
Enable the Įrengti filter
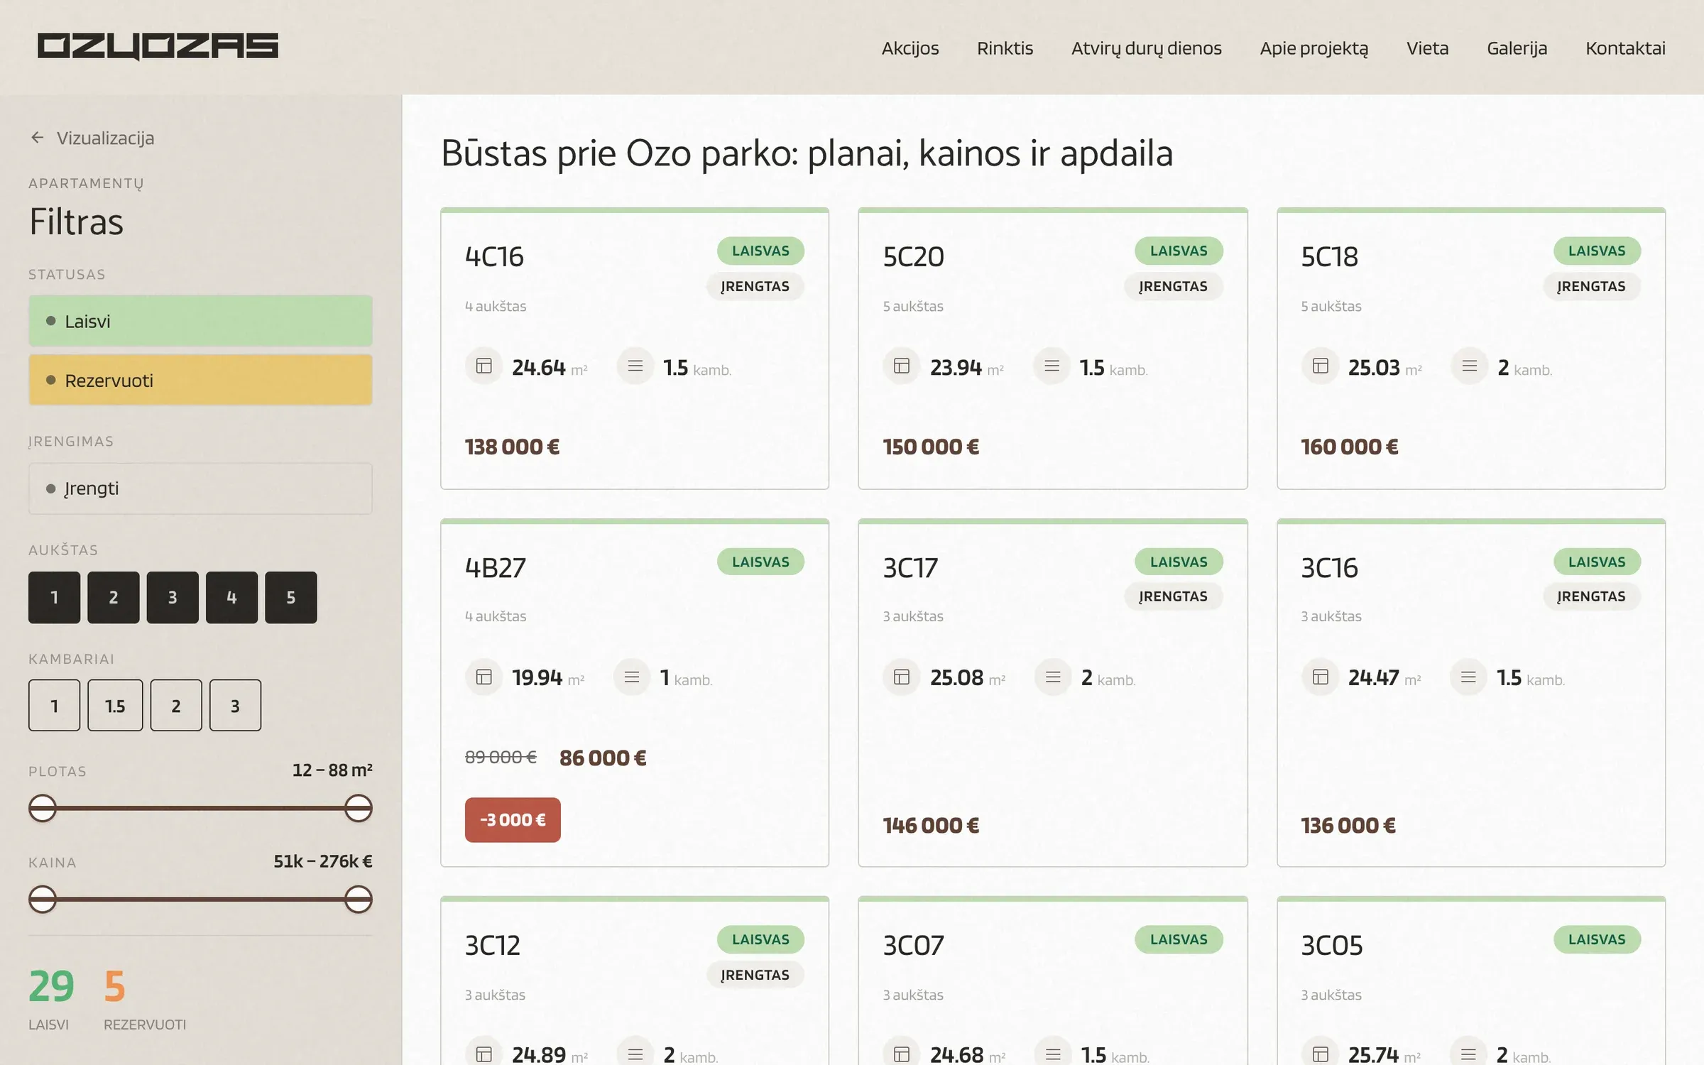200,488
